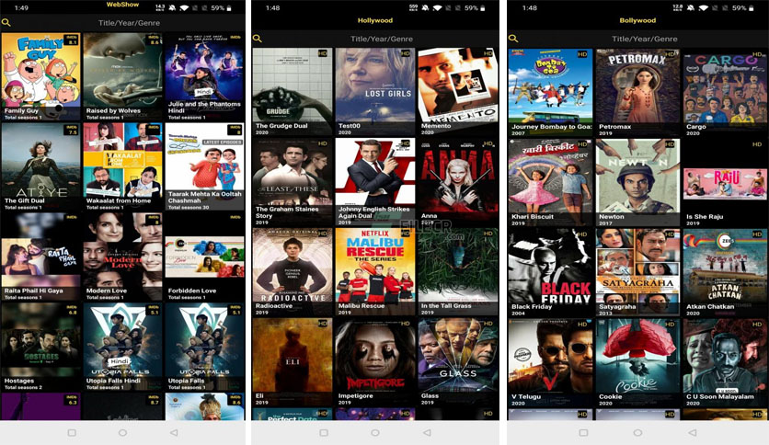Open the Satyagraha movie poster
The image size is (769, 445).
[x=637, y=272]
